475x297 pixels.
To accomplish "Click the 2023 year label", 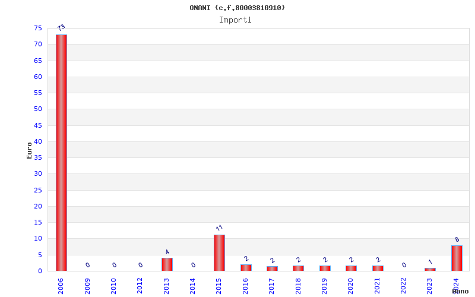I will (x=429, y=286).
